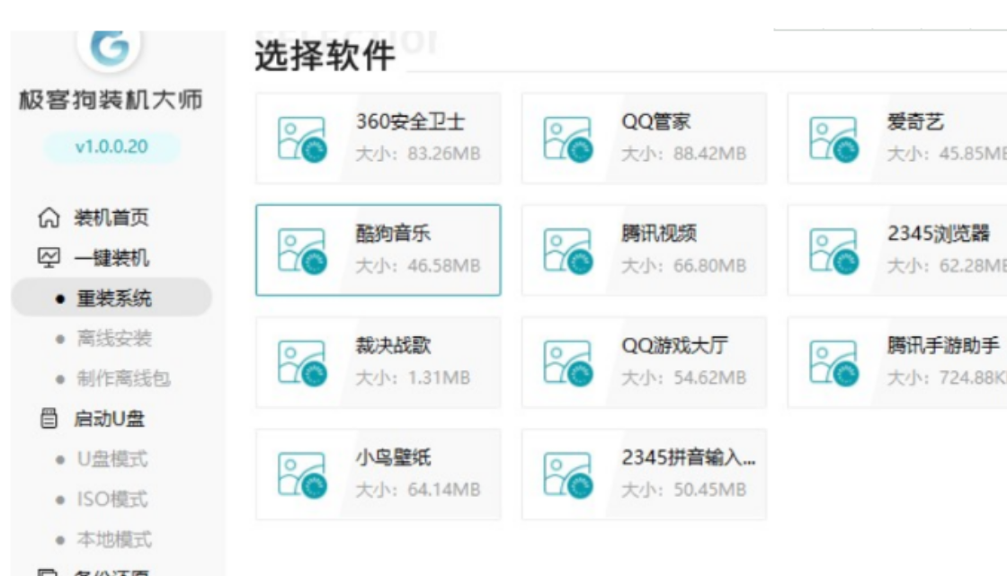Screen dimensions: 1007x576
Task: Go to 离线安装 in the sidebar
Action: (113, 339)
